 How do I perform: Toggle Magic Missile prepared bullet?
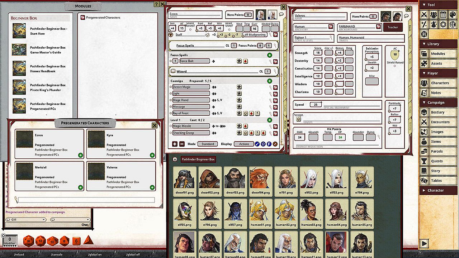(171, 126)
